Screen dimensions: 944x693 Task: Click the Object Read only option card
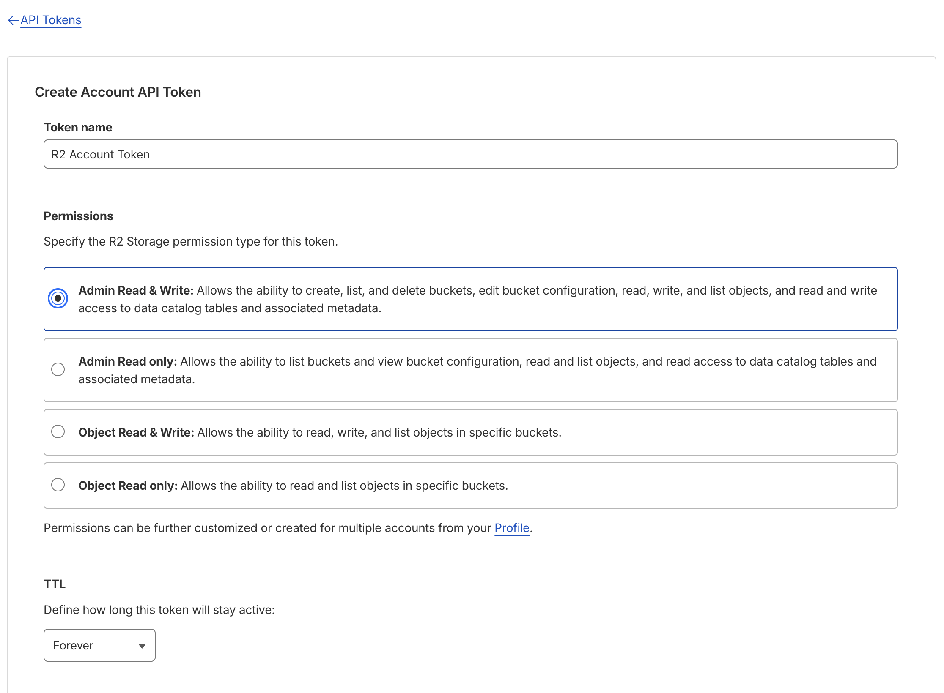tap(470, 486)
